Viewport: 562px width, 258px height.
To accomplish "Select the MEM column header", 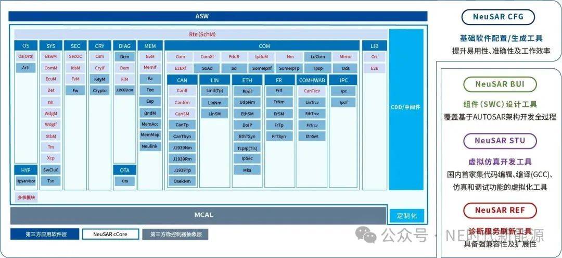I will click(150, 46).
